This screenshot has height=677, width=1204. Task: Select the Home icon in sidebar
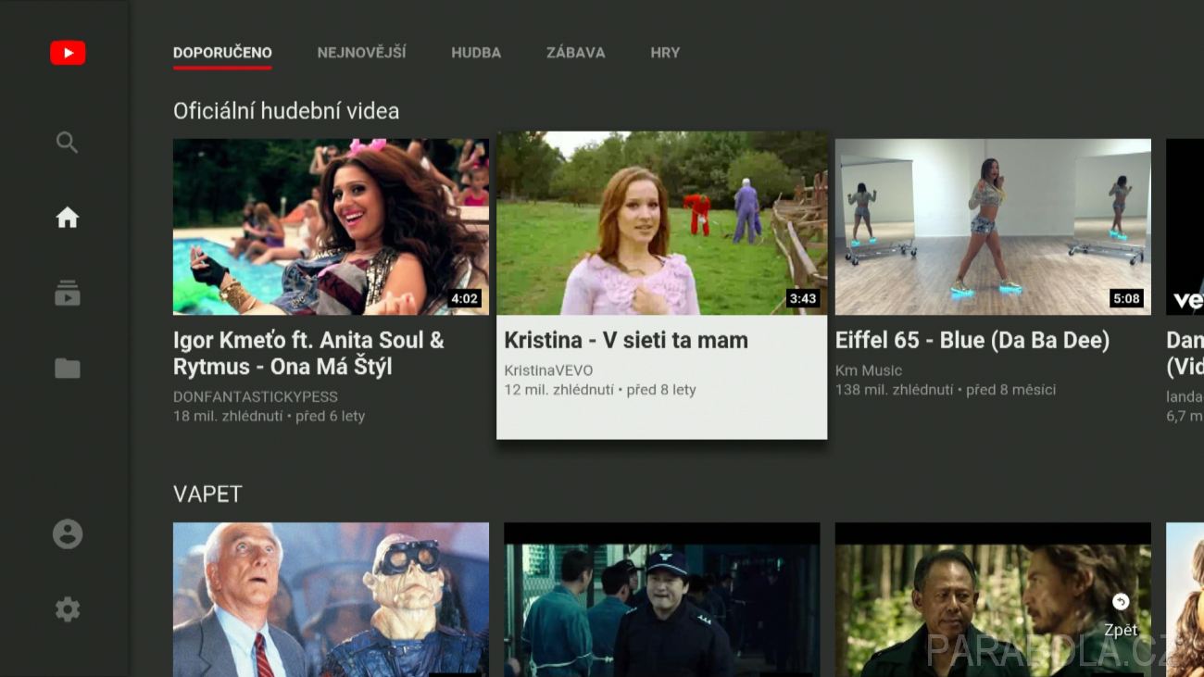[x=67, y=218]
